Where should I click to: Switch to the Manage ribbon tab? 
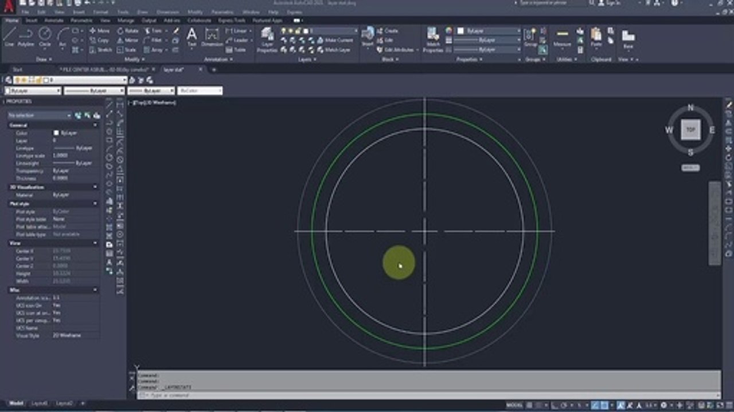pos(126,20)
